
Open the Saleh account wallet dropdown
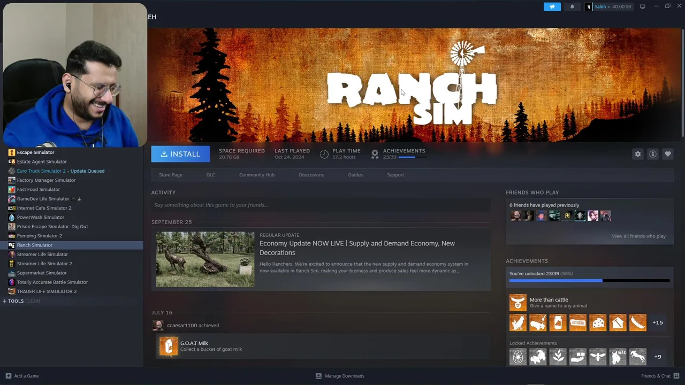[x=608, y=6]
